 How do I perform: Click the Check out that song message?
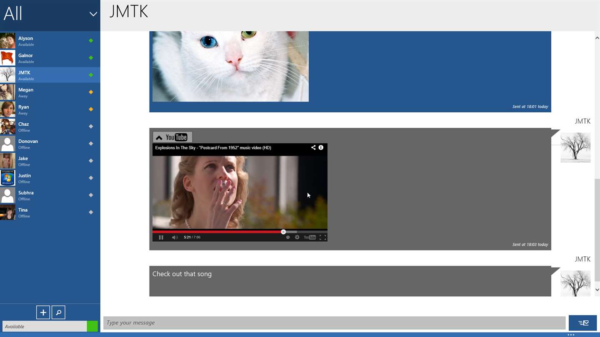click(x=182, y=274)
